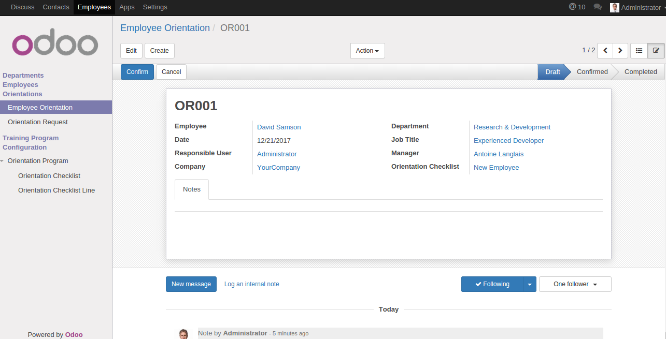Click the note author's avatar thumbnail
Image resolution: width=666 pixels, height=339 pixels.
183,334
